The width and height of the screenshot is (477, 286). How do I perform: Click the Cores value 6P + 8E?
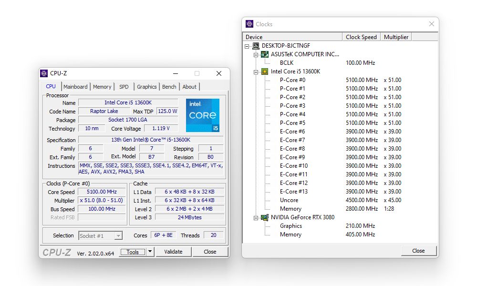(x=163, y=235)
